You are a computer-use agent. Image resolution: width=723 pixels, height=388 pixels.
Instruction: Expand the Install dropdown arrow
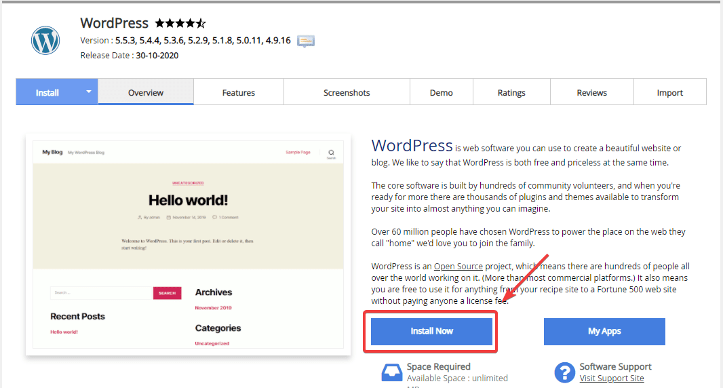[x=88, y=92]
